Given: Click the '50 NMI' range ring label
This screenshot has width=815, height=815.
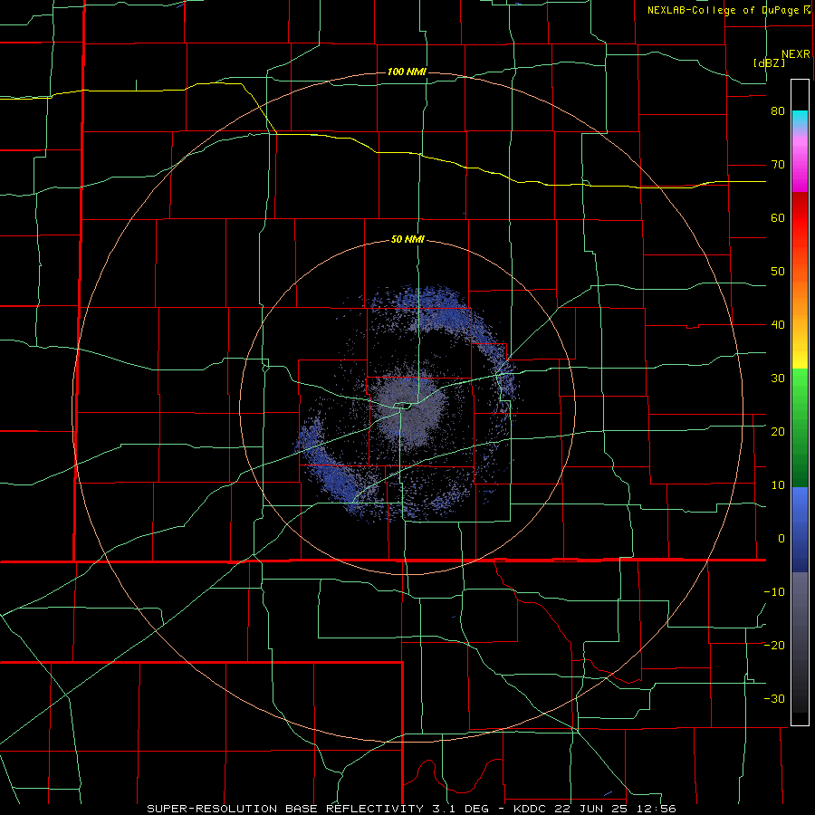Looking at the screenshot, I should [x=407, y=240].
